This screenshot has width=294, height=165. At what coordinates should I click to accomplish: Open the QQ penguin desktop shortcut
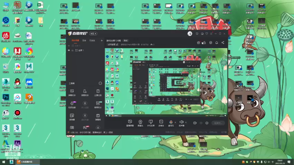17,83
